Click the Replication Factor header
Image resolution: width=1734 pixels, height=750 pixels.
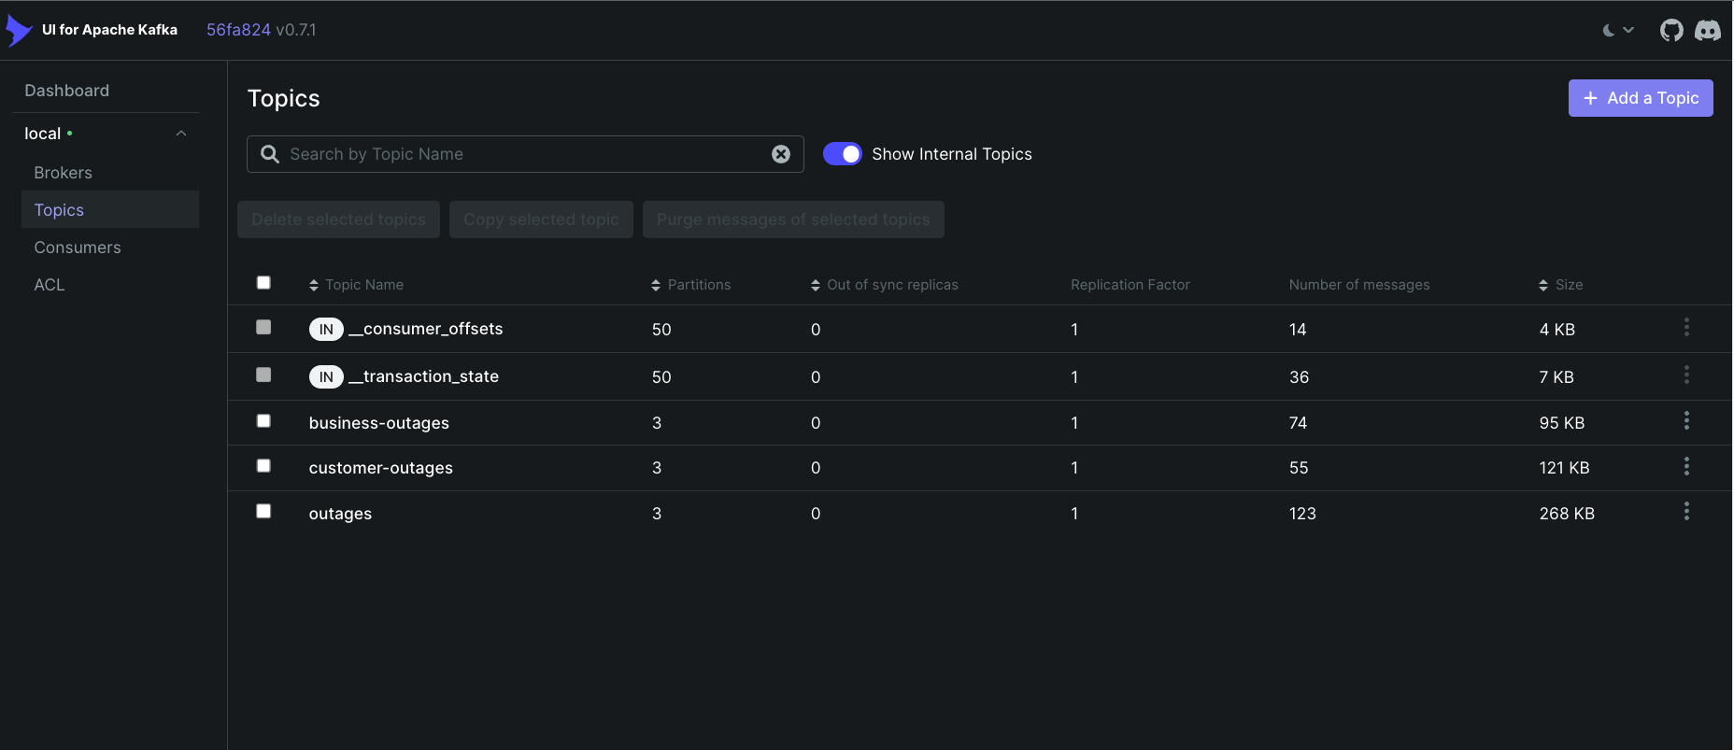pos(1130,285)
